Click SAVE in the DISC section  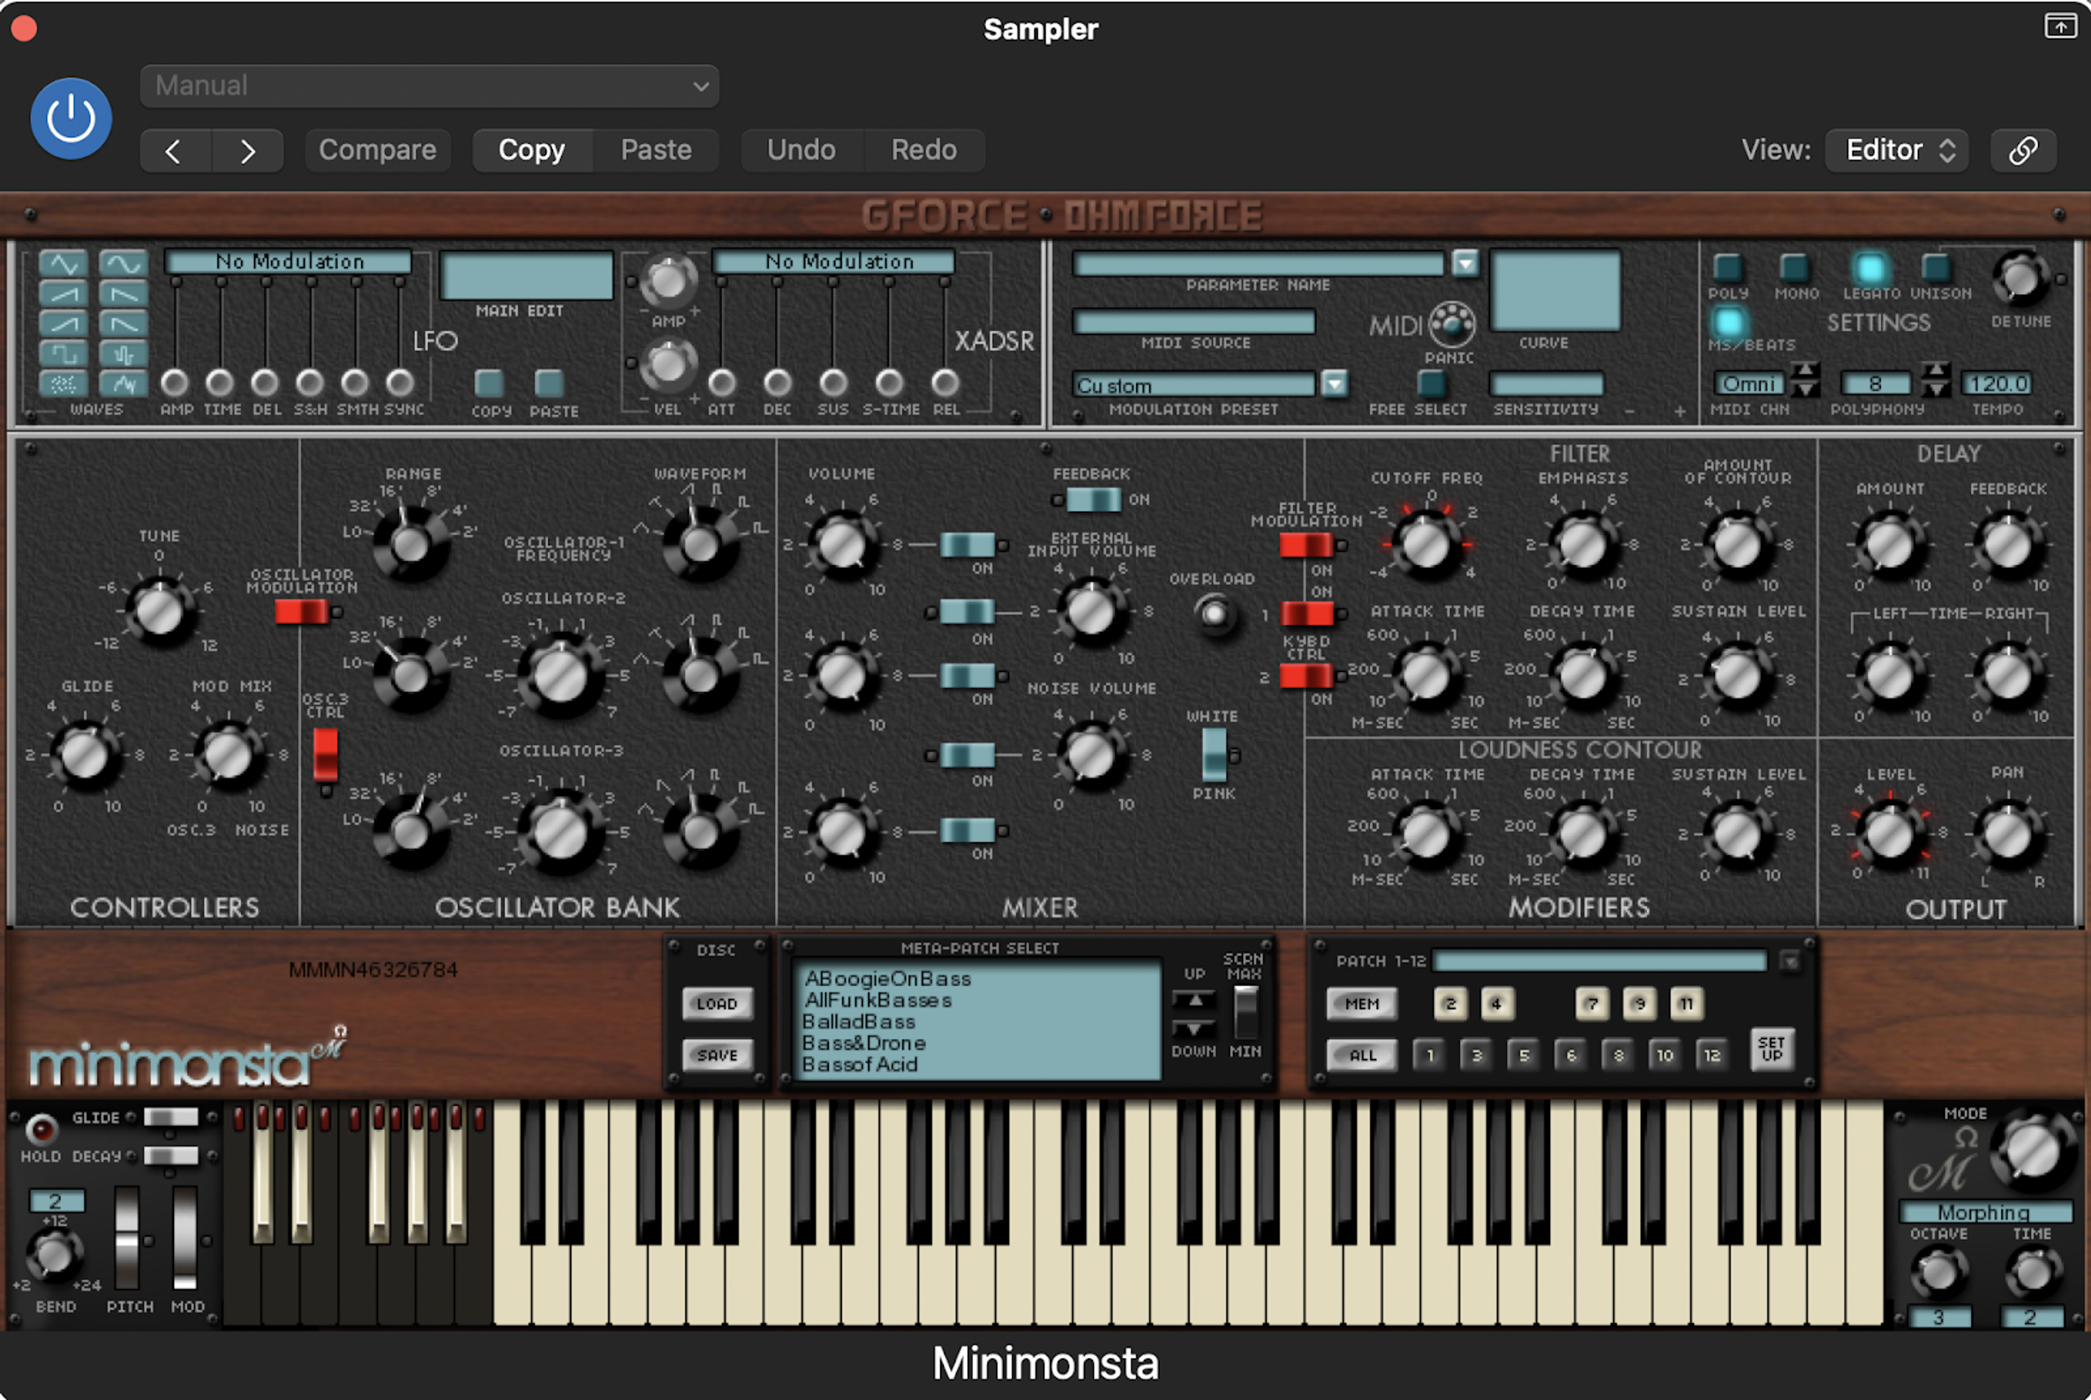point(717,1054)
